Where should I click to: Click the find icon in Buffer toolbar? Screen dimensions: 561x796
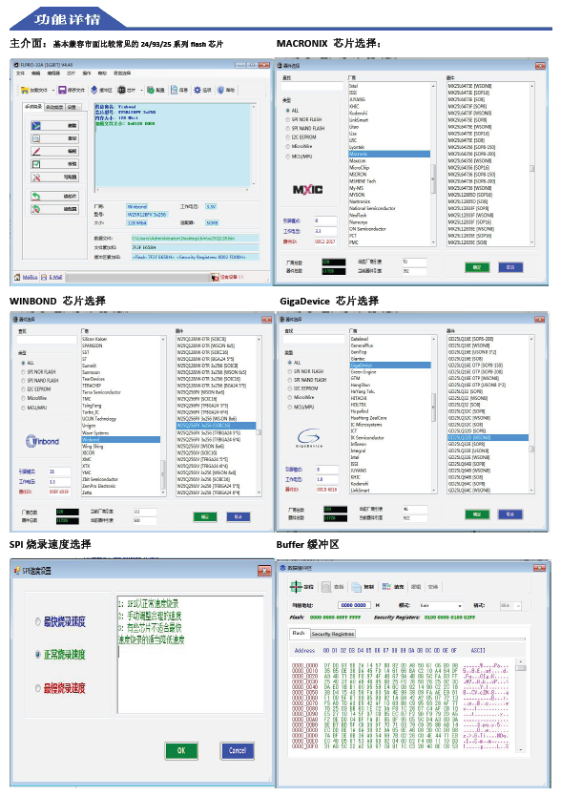(x=326, y=587)
